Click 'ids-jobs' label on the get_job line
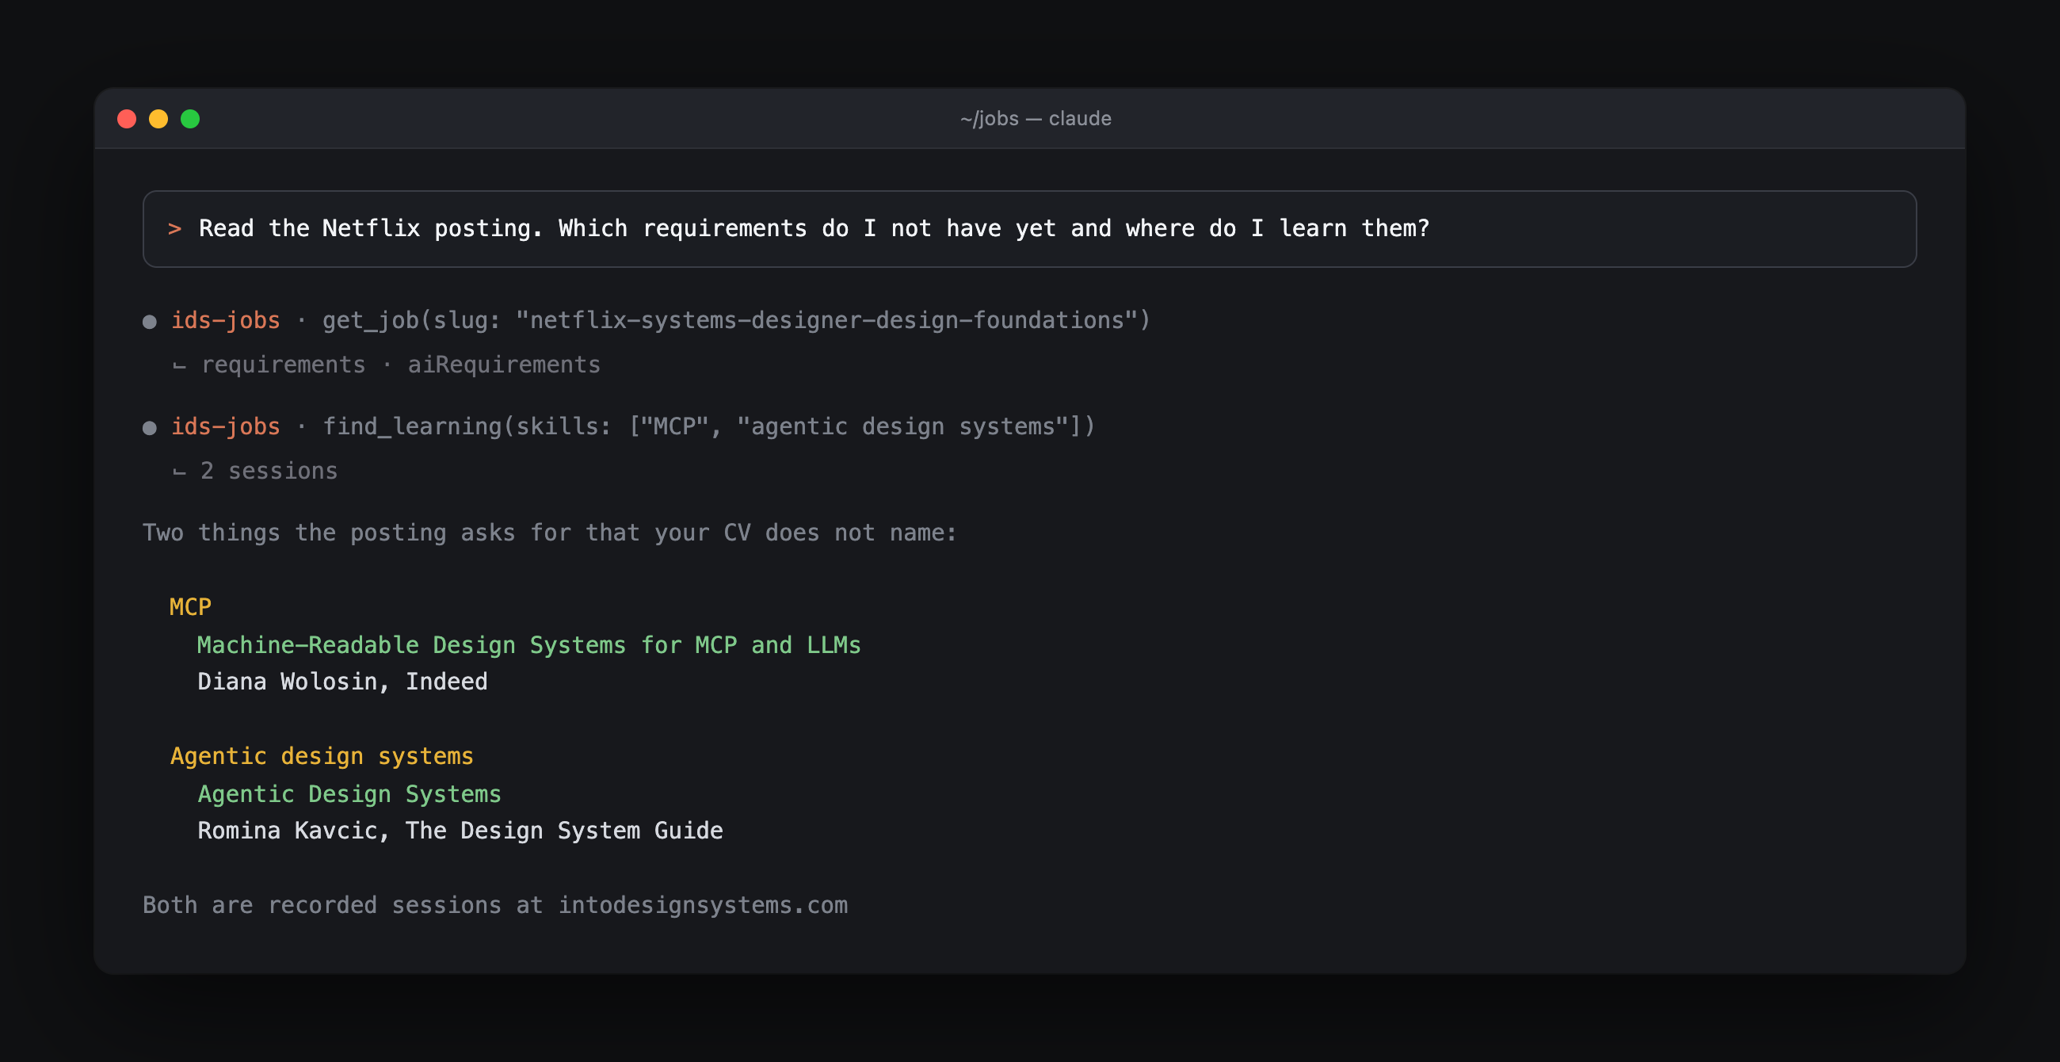 (x=226, y=320)
